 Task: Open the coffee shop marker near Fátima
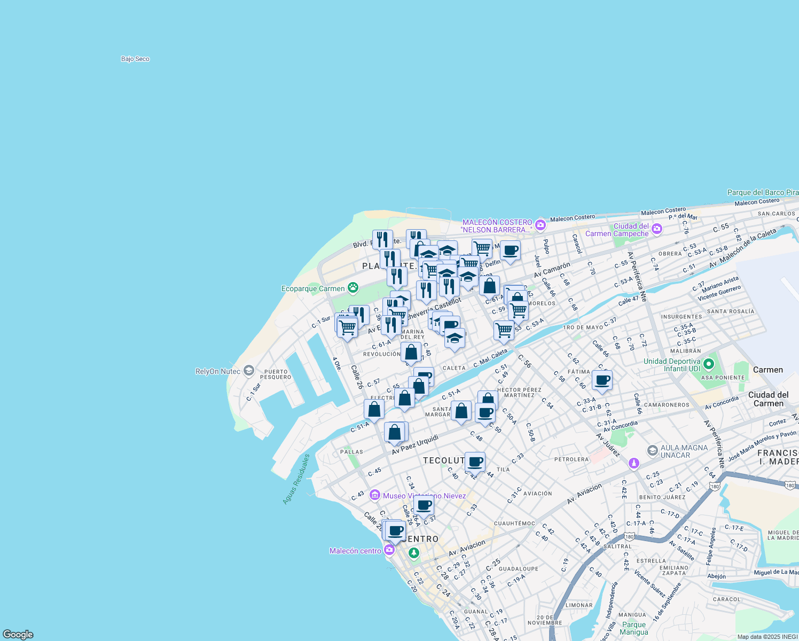(602, 381)
